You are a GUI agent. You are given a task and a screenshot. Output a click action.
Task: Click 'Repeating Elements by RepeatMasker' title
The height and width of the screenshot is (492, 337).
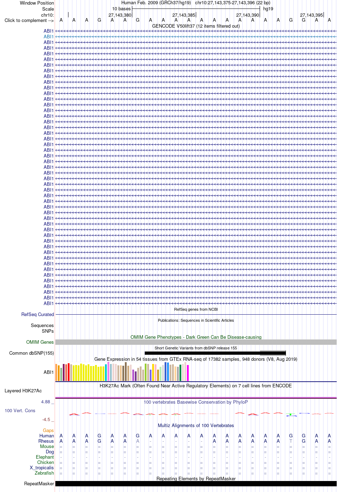pos(196,479)
